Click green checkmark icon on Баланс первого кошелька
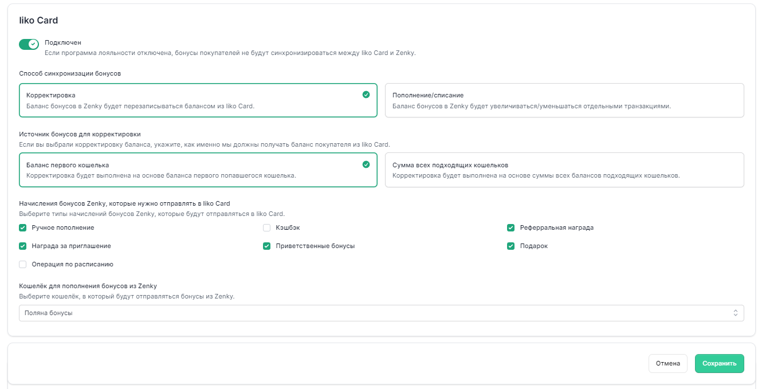758x389 pixels. (x=366, y=164)
